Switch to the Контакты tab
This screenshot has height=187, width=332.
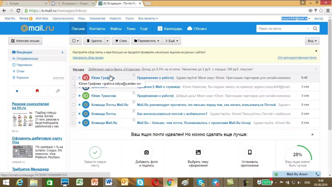97,29
